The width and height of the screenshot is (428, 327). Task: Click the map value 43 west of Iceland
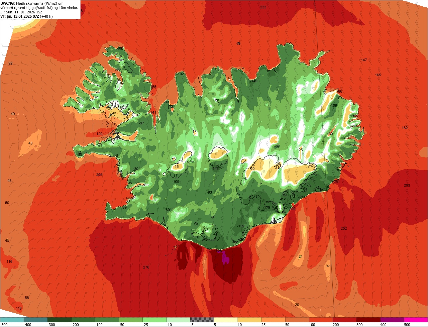click(30, 143)
